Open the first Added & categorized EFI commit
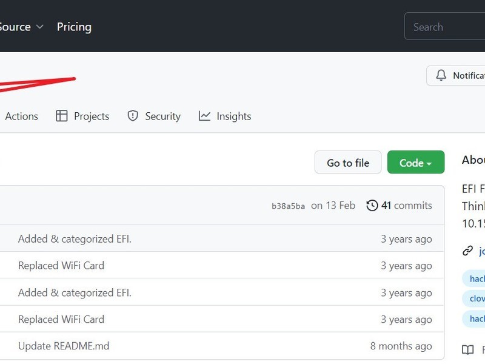 [75, 239]
